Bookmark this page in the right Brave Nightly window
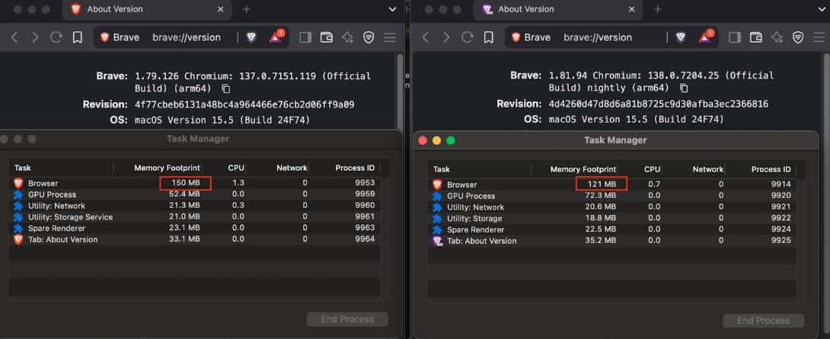The height and width of the screenshot is (339, 830). click(489, 37)
